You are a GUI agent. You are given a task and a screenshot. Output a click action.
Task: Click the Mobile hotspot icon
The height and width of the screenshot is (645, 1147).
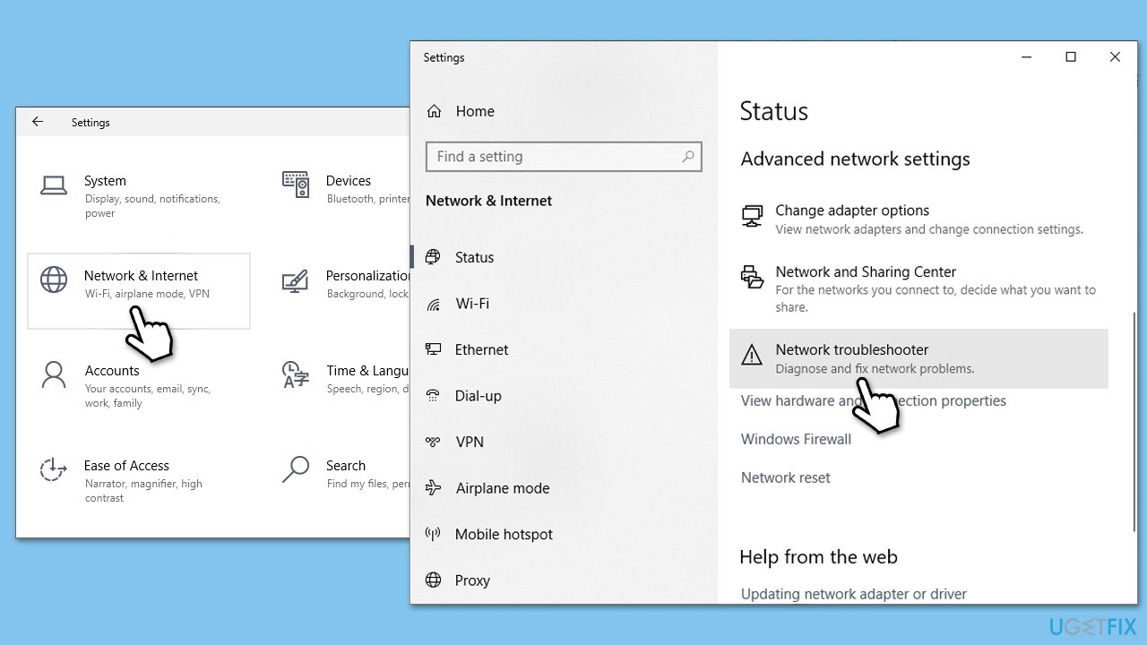(x=434, y=534)
